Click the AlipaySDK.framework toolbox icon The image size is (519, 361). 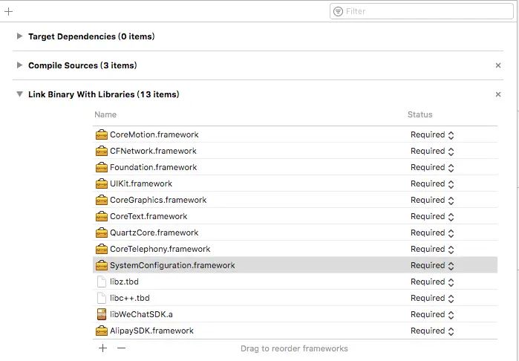click(x=102, y=331)
